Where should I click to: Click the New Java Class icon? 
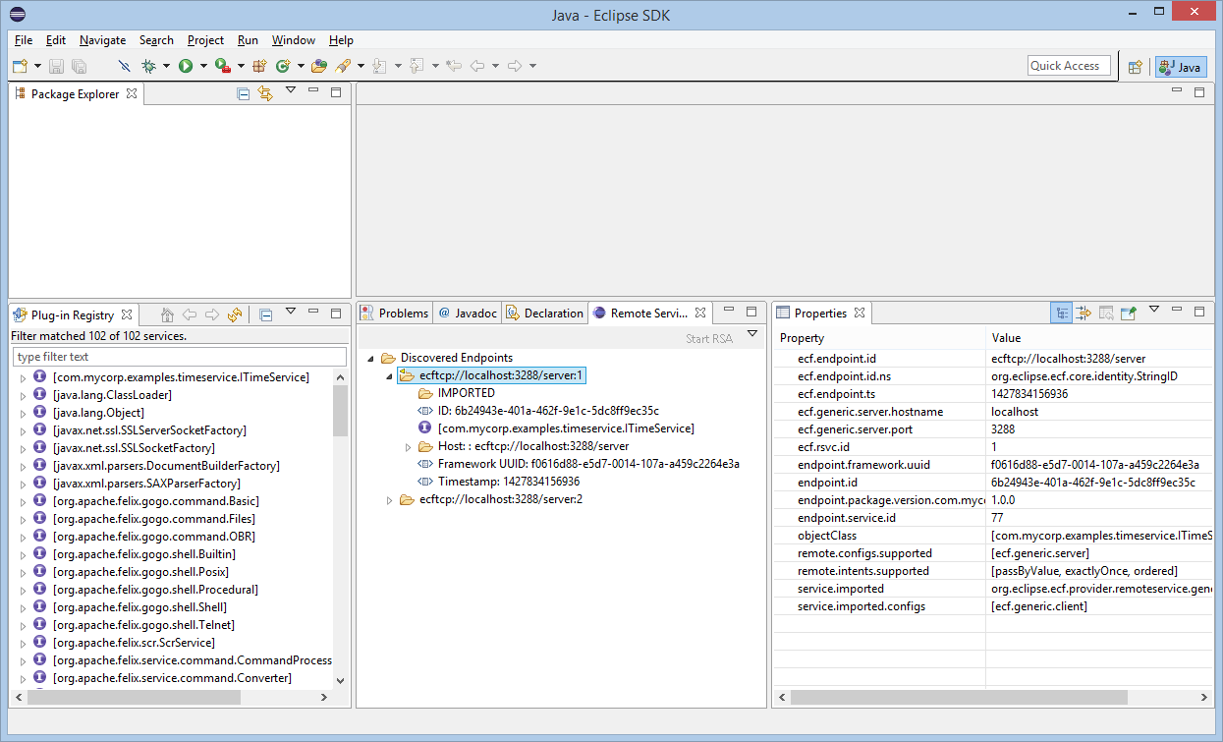(282, 66)
